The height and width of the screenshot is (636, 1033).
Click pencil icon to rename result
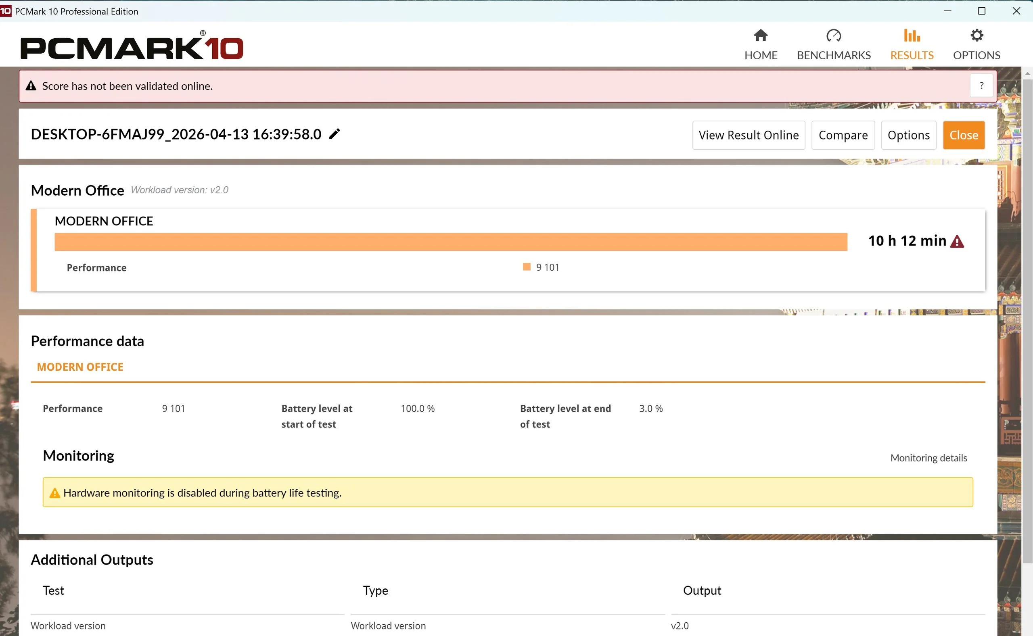334,134
